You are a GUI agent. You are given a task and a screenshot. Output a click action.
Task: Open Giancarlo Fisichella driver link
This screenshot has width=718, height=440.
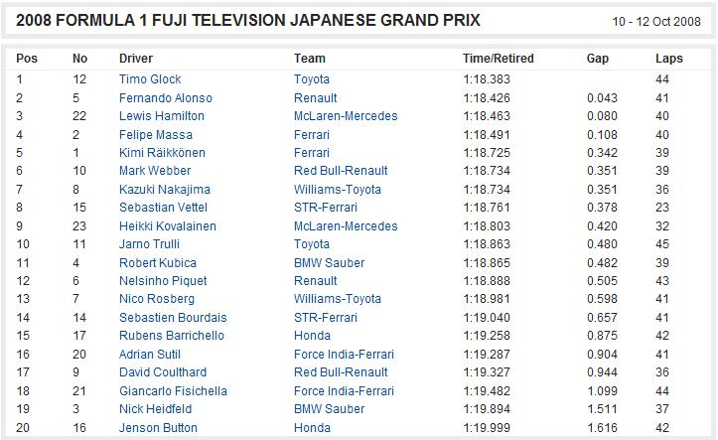tap(173, 390)
